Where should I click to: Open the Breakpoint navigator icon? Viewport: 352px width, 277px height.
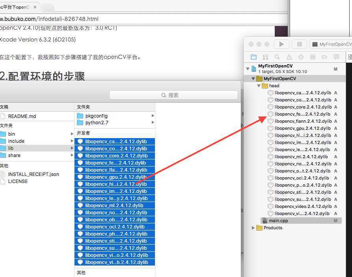click(x=324, y=57)
